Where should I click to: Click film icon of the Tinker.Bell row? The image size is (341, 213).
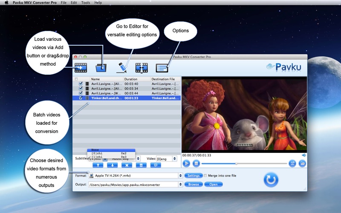[x=87, y=98]
